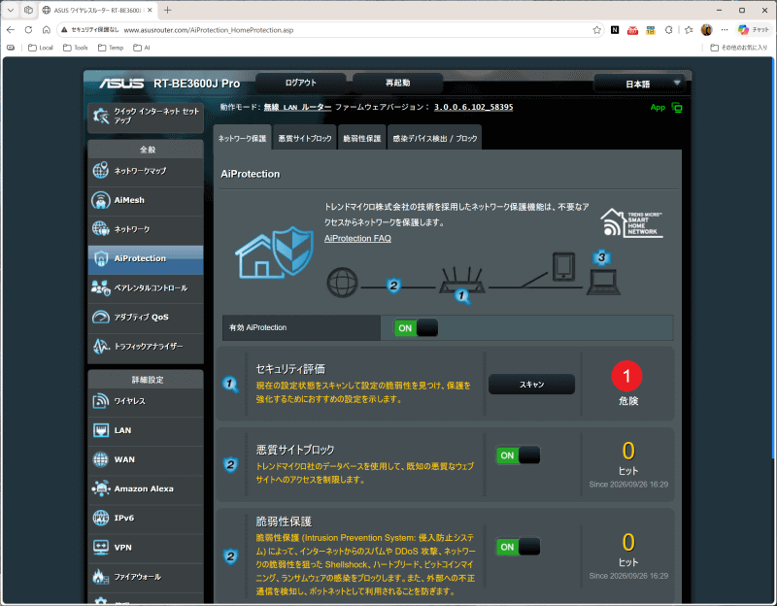777x606 pixels.
Task: Open WAN settings in the sidebar
Action: click(146, 459)
